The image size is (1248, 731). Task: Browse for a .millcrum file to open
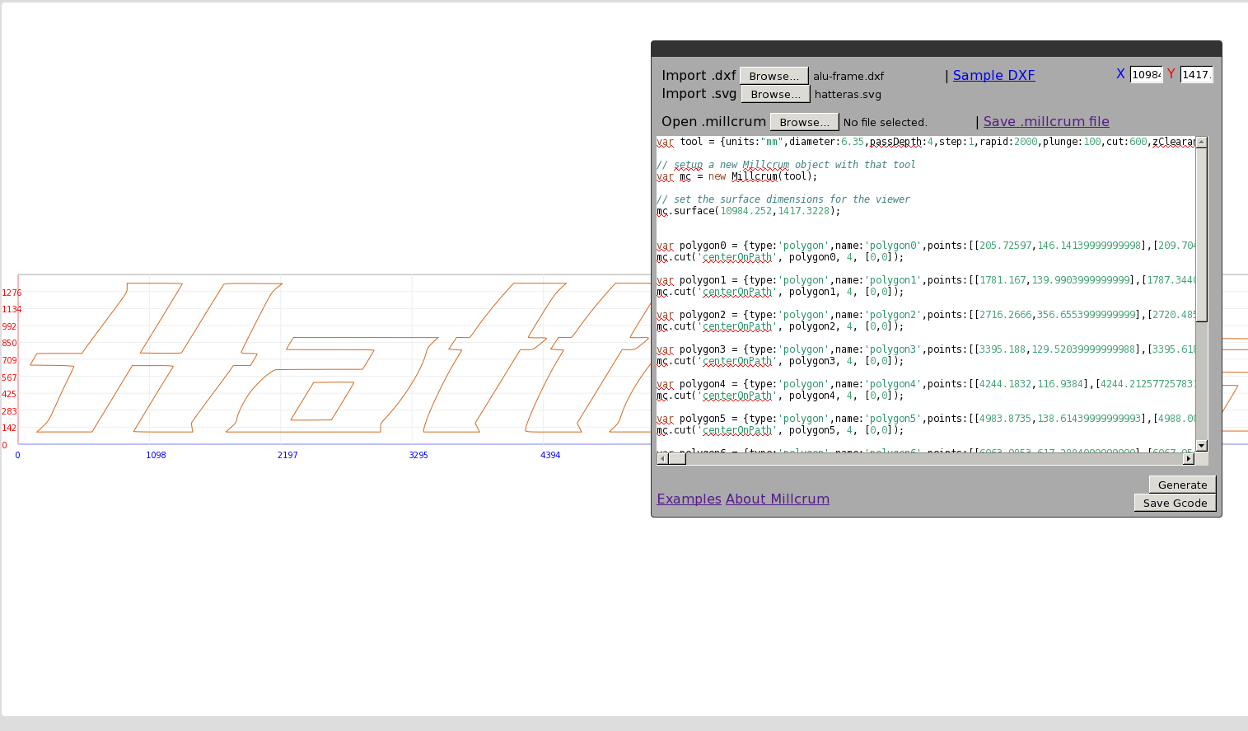(804, 122)
